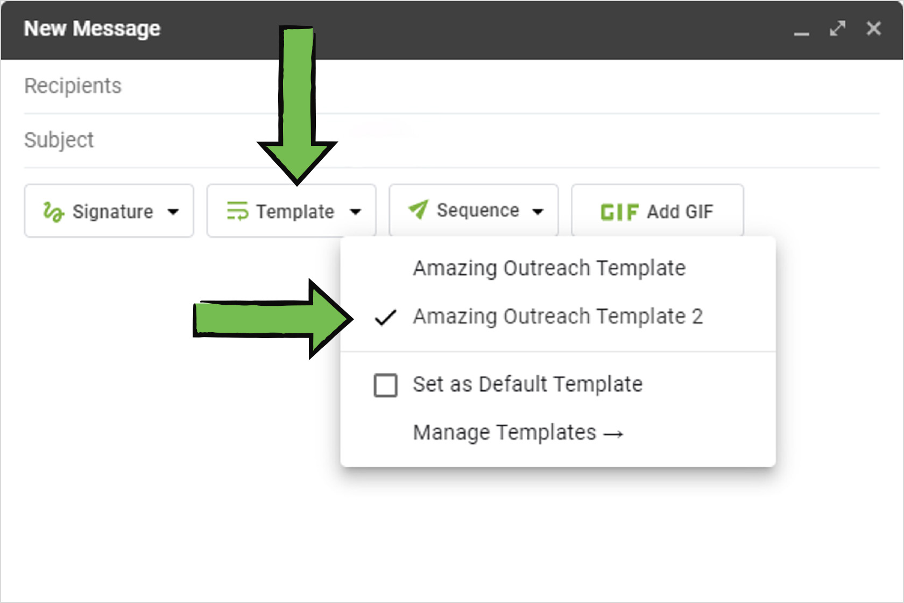Viewport: 904px width, 603px height.
Task: Click the Set as Default Template label
Action: tap(527, 384)
